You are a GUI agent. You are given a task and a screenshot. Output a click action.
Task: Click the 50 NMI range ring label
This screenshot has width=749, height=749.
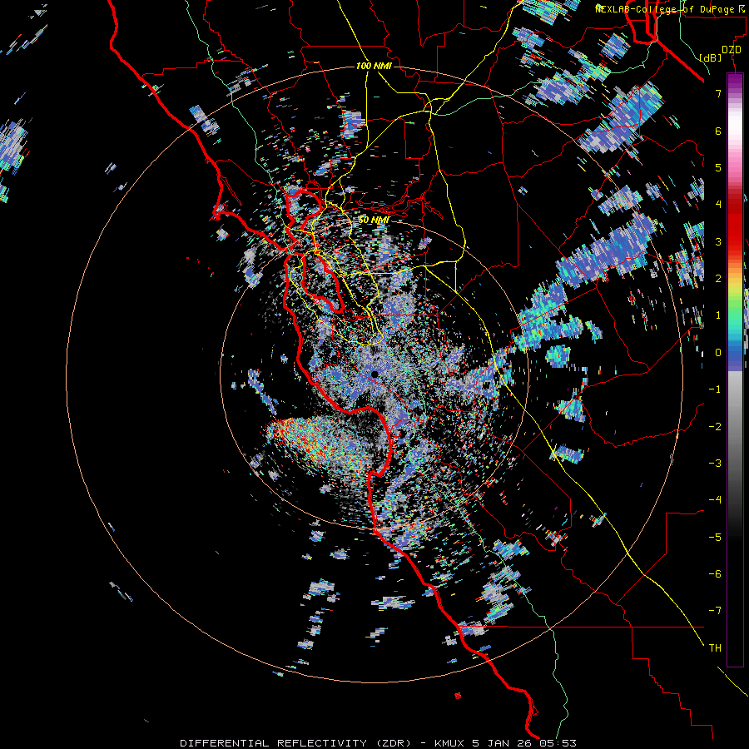[x=374, y=221]
